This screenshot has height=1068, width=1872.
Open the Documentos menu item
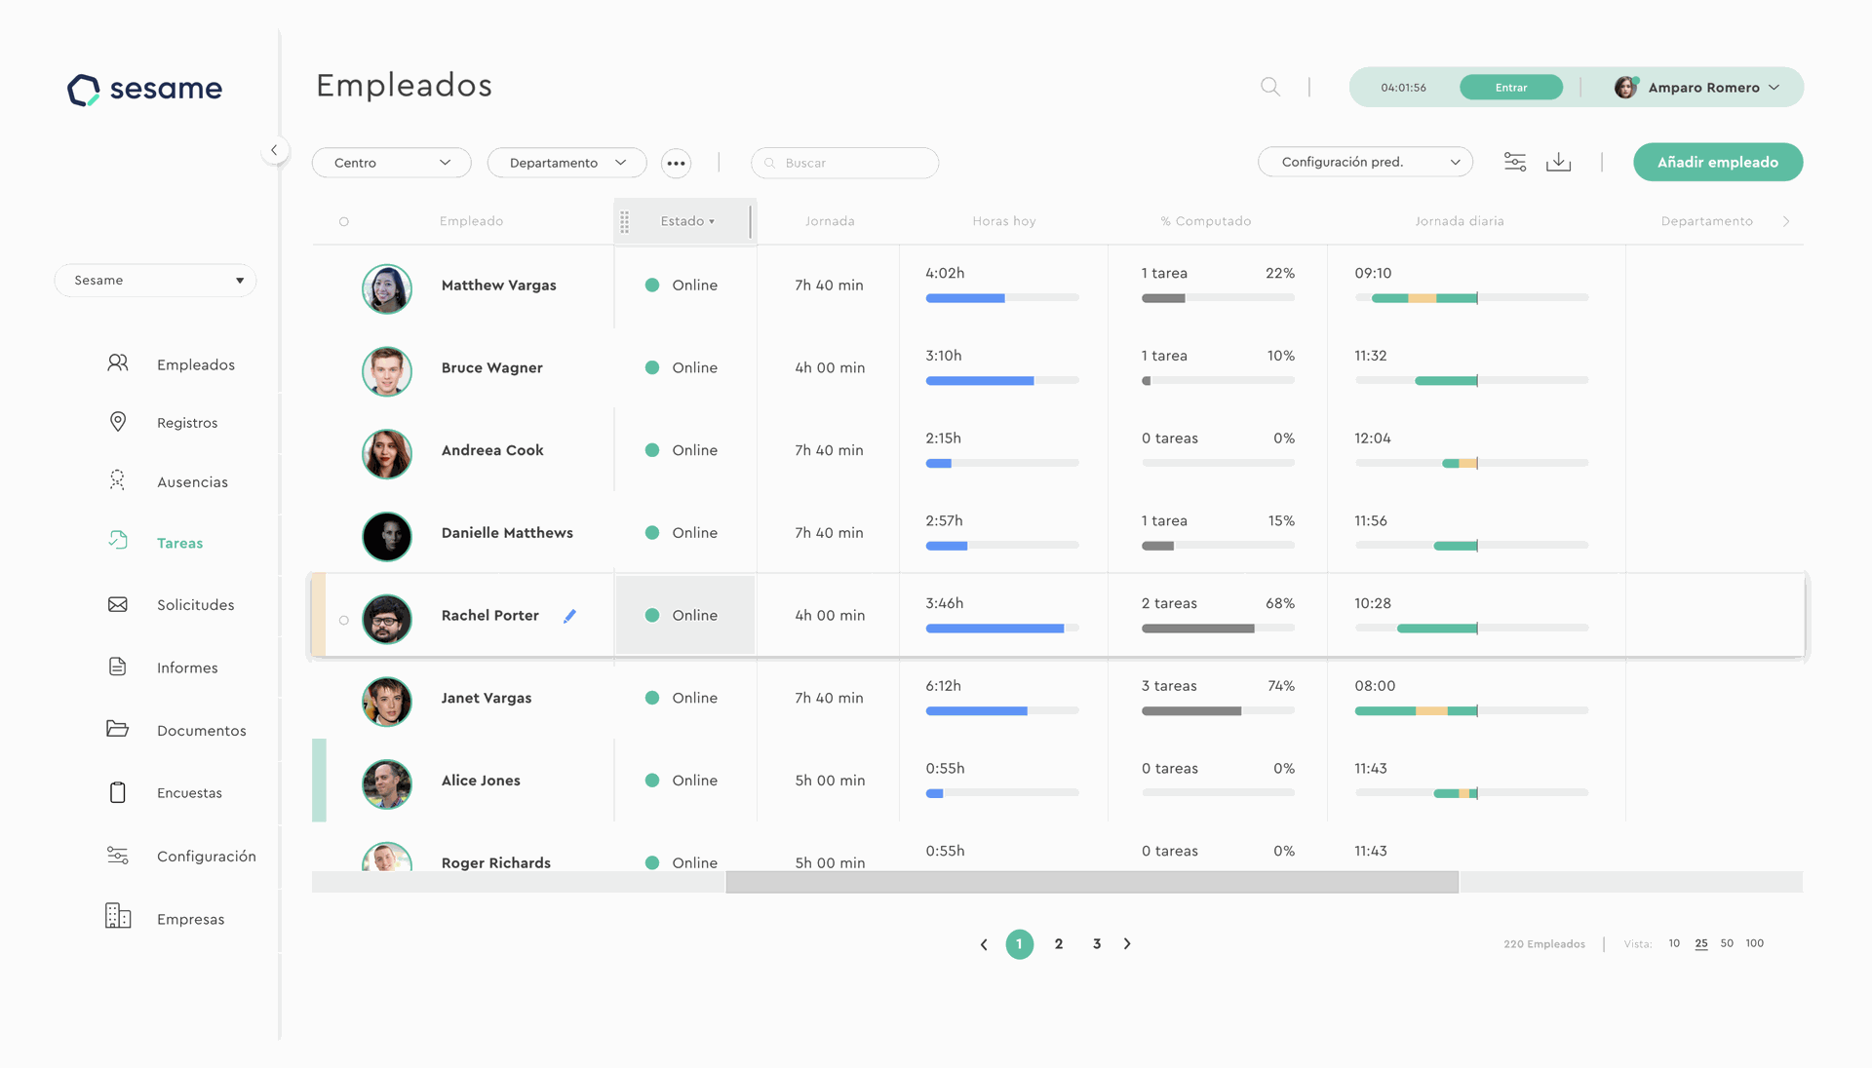(x=201, y=731)
